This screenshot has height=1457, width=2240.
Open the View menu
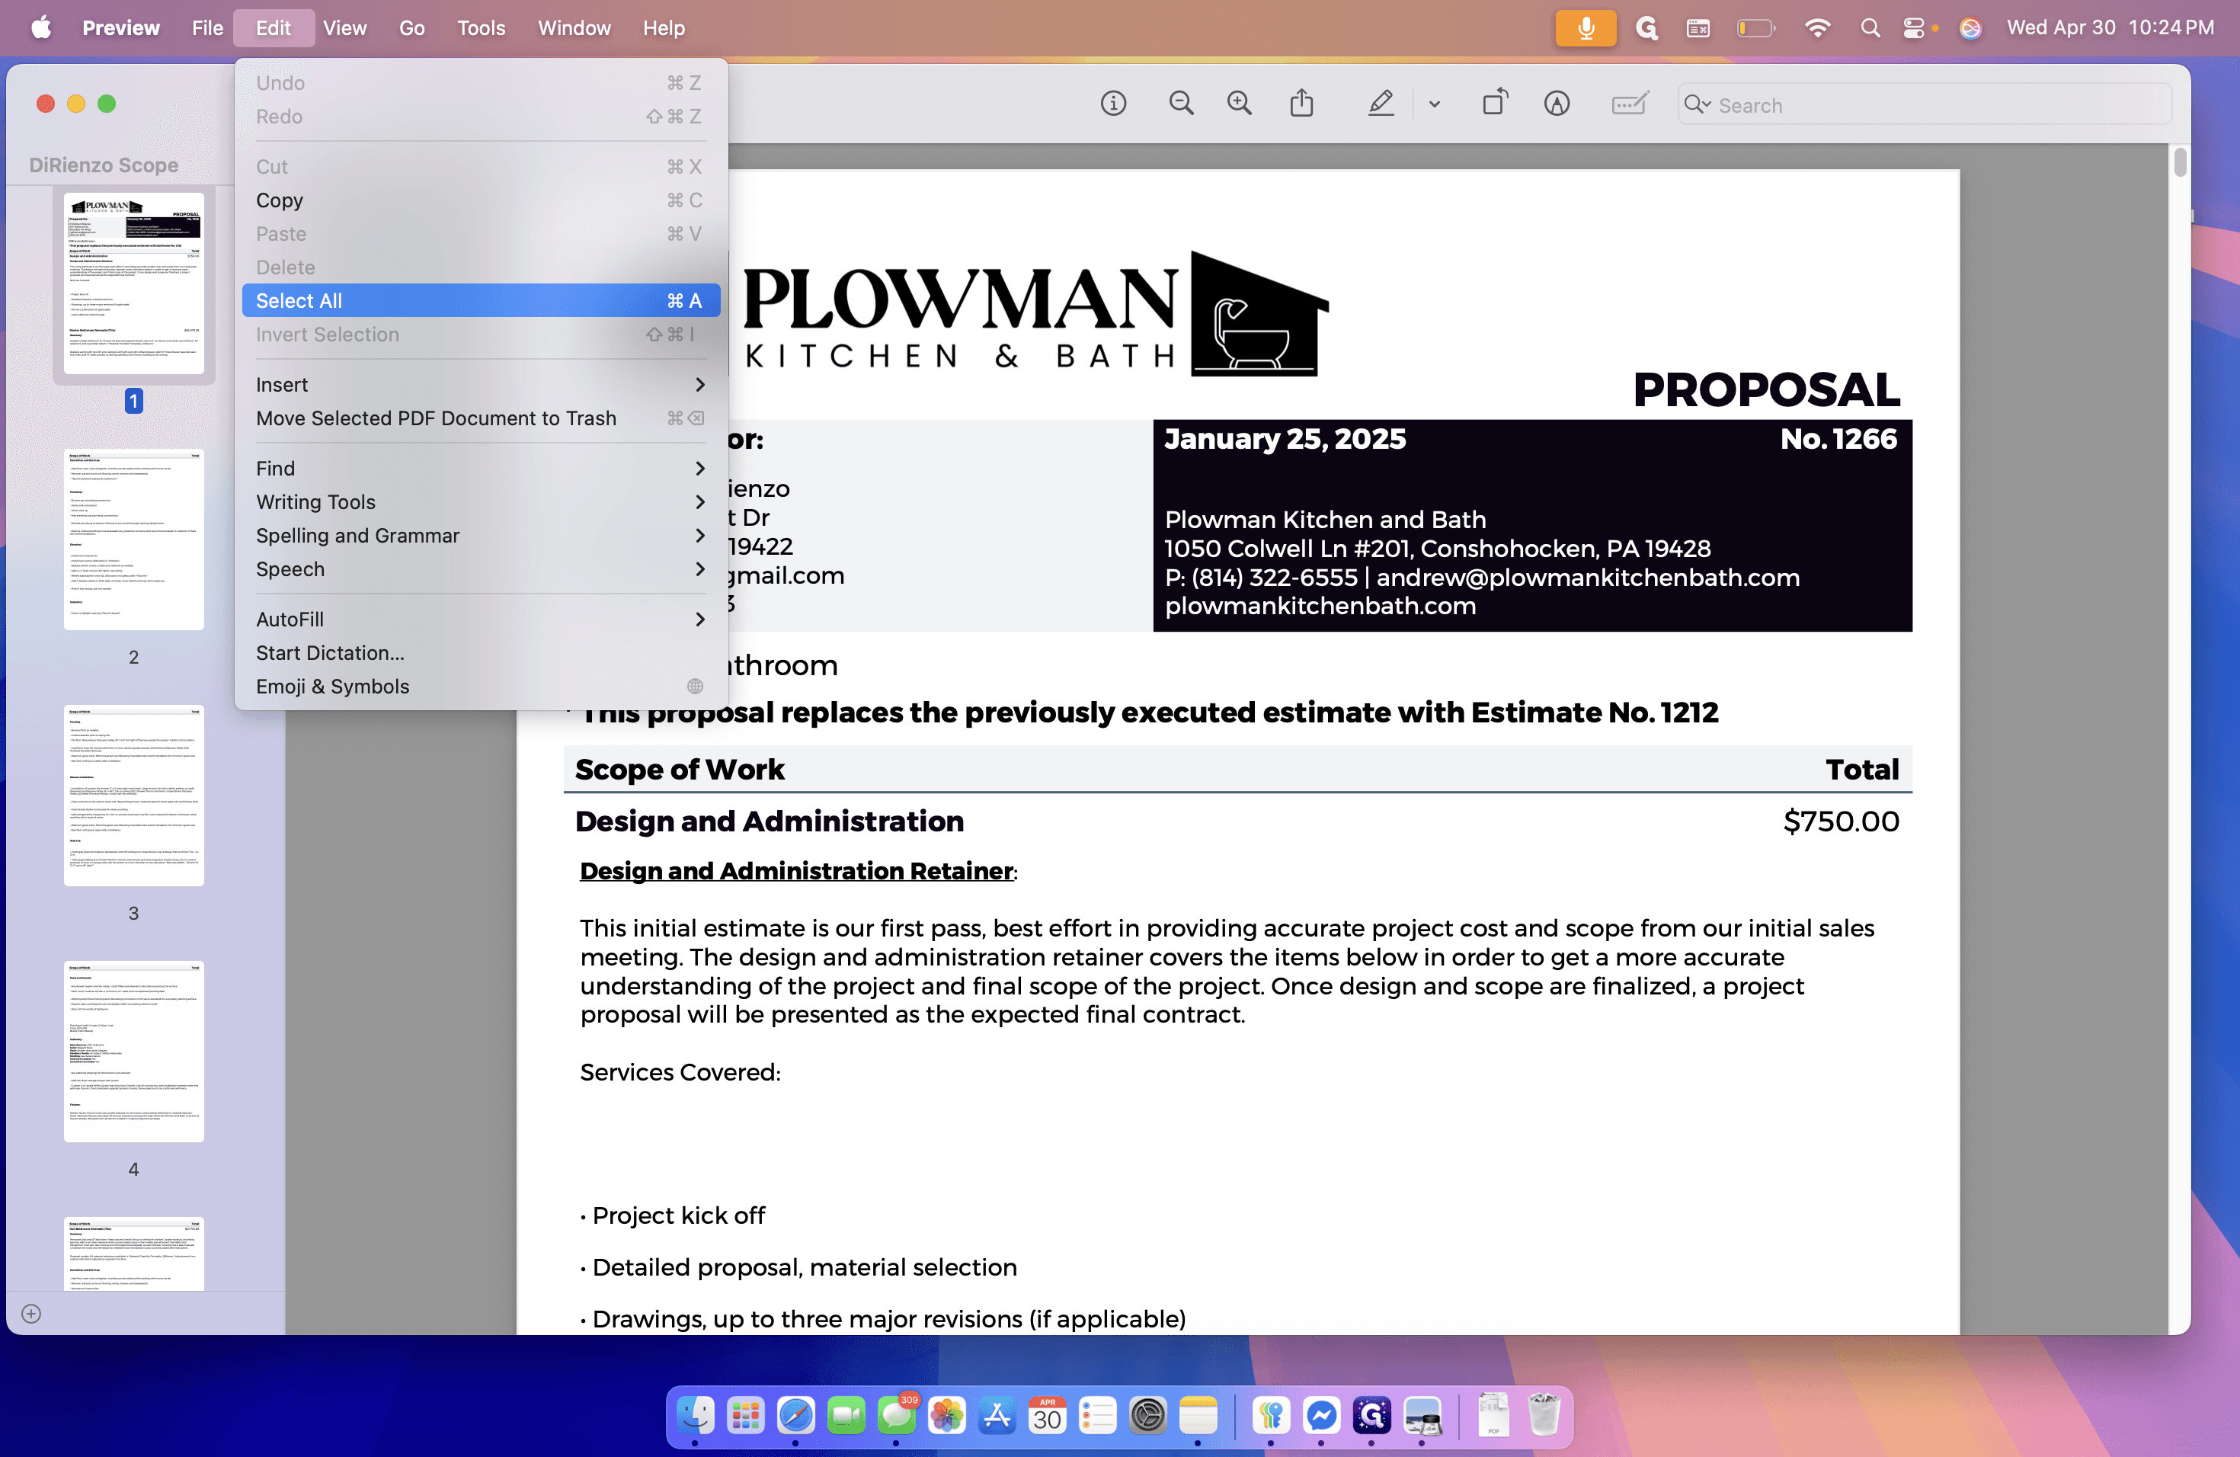344,28
